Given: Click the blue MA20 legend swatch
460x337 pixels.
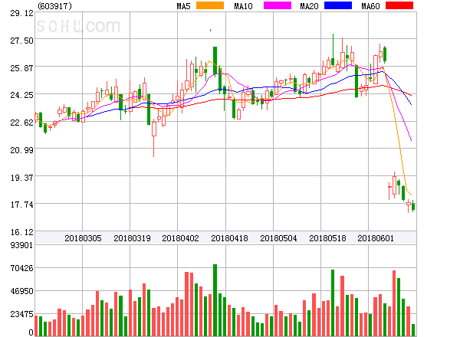Looking at the screenshot, I should (x=338, y=5).
